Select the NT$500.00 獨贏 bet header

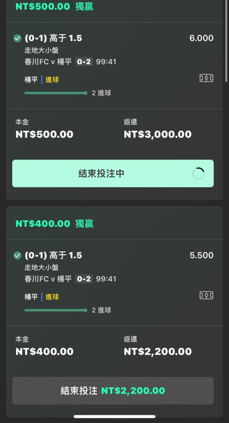pos(55,6)
